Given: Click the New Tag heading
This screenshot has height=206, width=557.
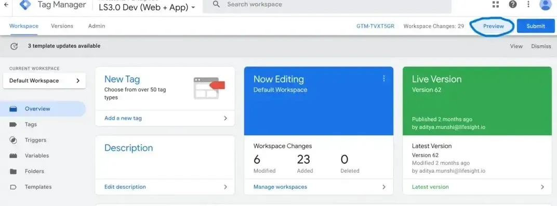Looking at the screenshot, I should [122, 79].
